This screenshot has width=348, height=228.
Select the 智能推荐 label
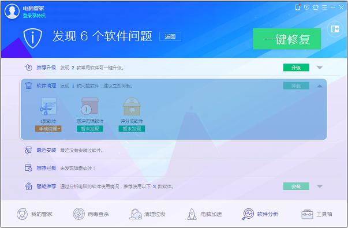pyautogui.click(x=46, y=186)
